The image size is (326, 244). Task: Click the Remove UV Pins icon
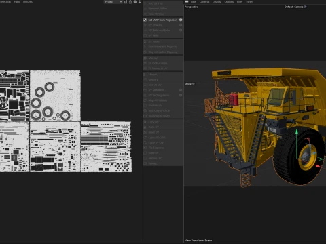tap(145, 9)
